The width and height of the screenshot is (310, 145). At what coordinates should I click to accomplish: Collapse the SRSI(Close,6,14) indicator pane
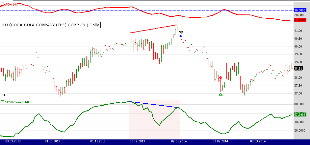tap(3, 102)
